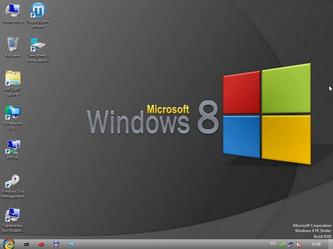Open MSDaRT Explorer folder icon

click(12, 78)
